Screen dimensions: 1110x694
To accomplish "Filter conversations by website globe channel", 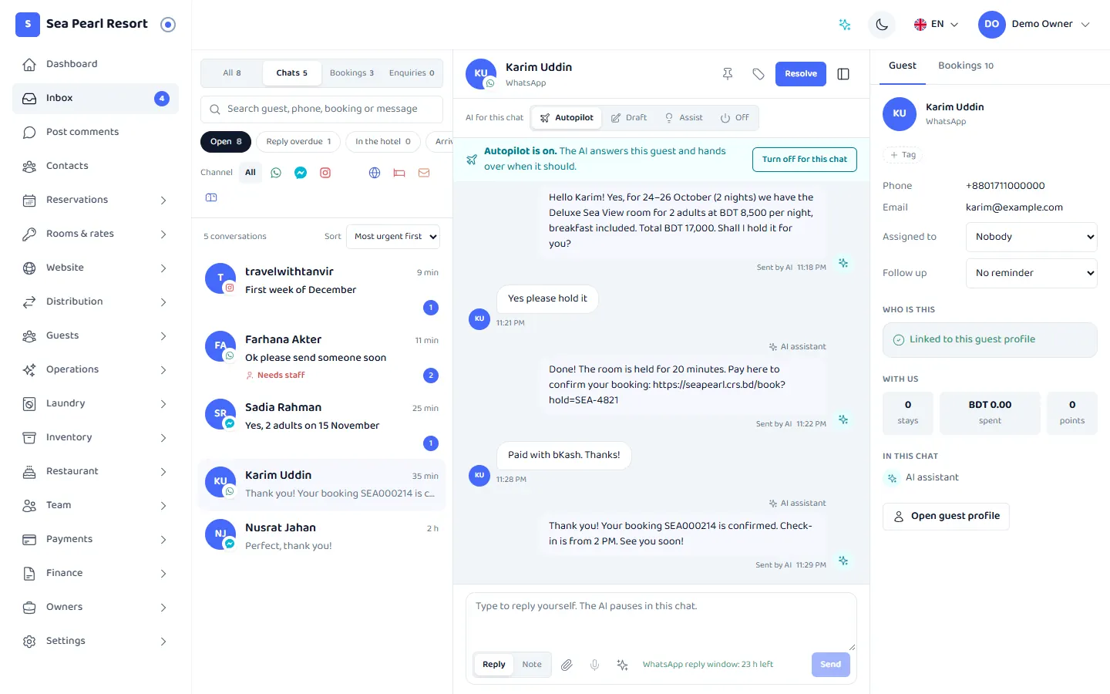I will pos(375,173).
